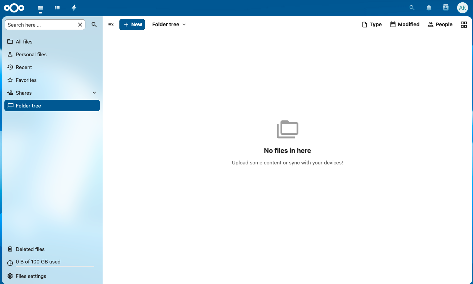Open the Modified date filter
This screenshot has width=473, height=284.
405,25
